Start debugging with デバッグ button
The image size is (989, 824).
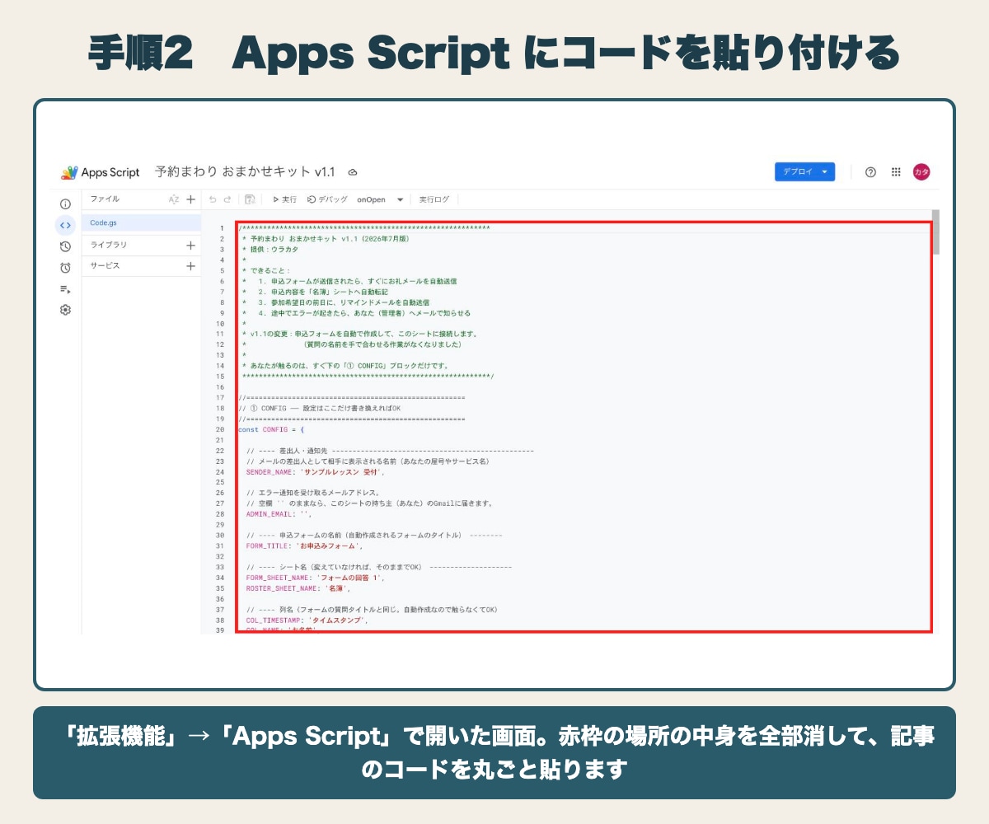pos(327,199)
